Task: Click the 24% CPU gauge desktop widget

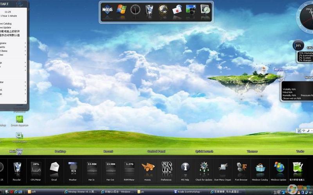Action: coord(298,46)
